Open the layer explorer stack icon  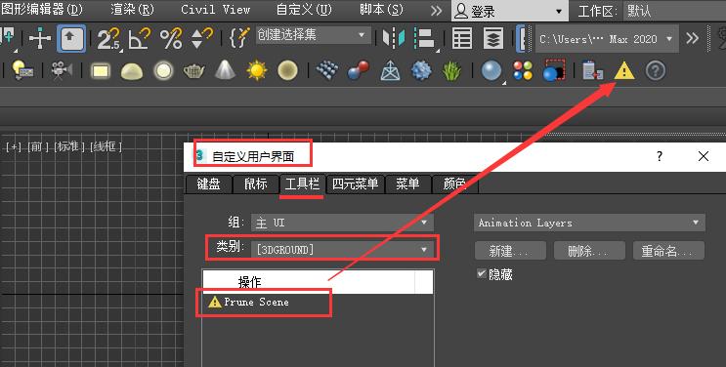click(x=493, y=38)
